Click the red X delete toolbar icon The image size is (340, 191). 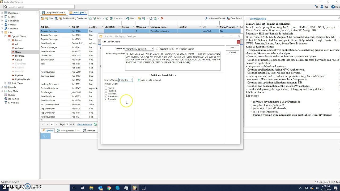click(162, 18)
